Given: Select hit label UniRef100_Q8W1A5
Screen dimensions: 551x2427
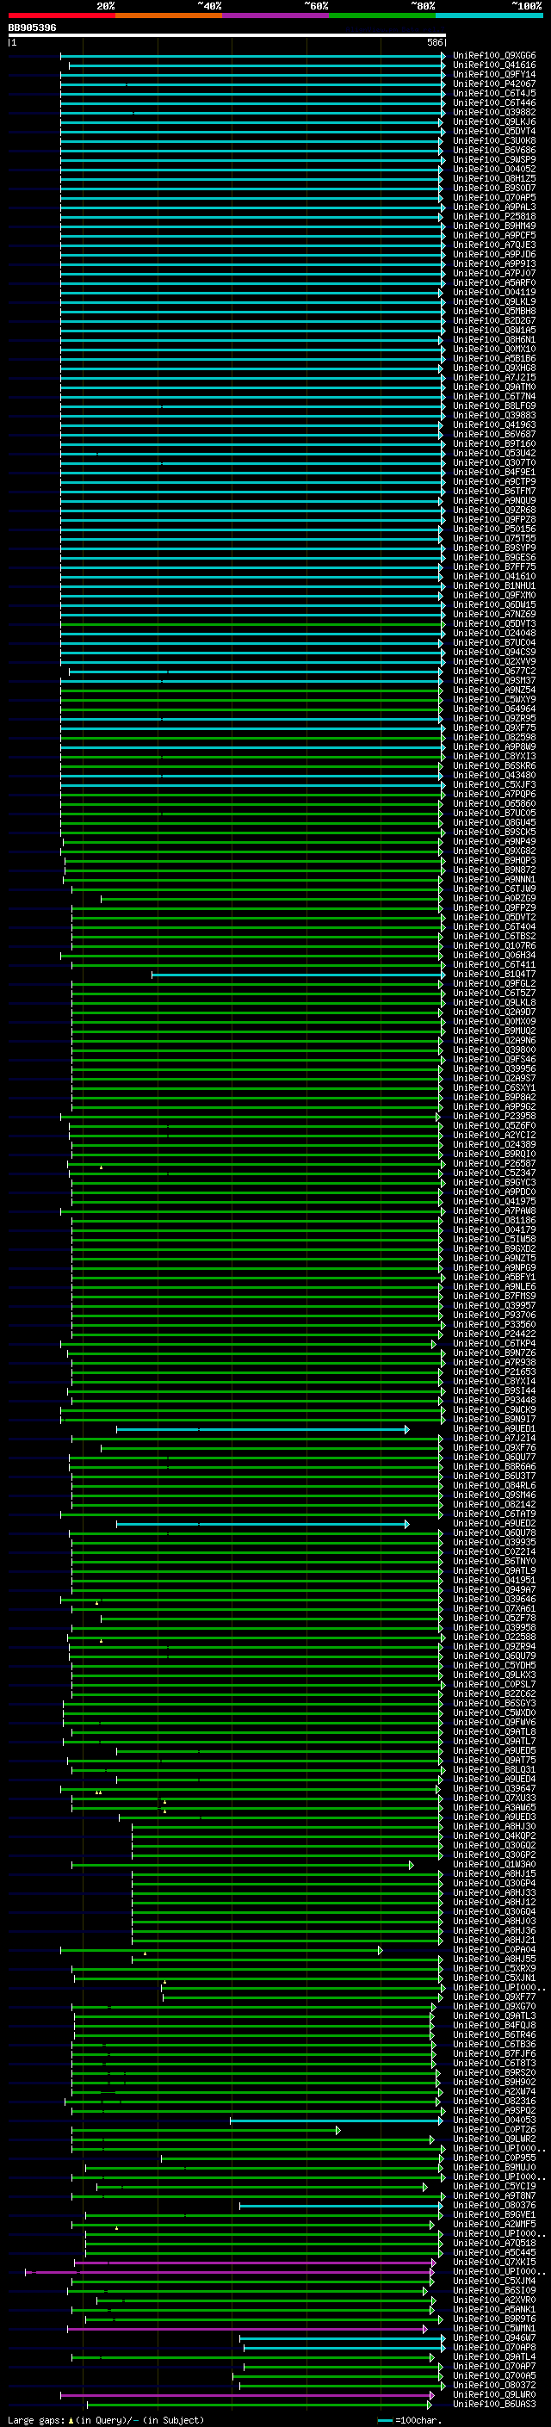Looking at the screenshot, I should point(493,330).
